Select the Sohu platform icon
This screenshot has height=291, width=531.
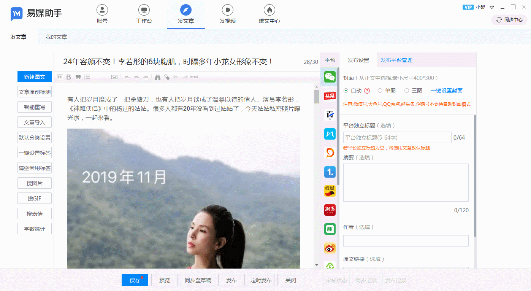tap(330, 191)
